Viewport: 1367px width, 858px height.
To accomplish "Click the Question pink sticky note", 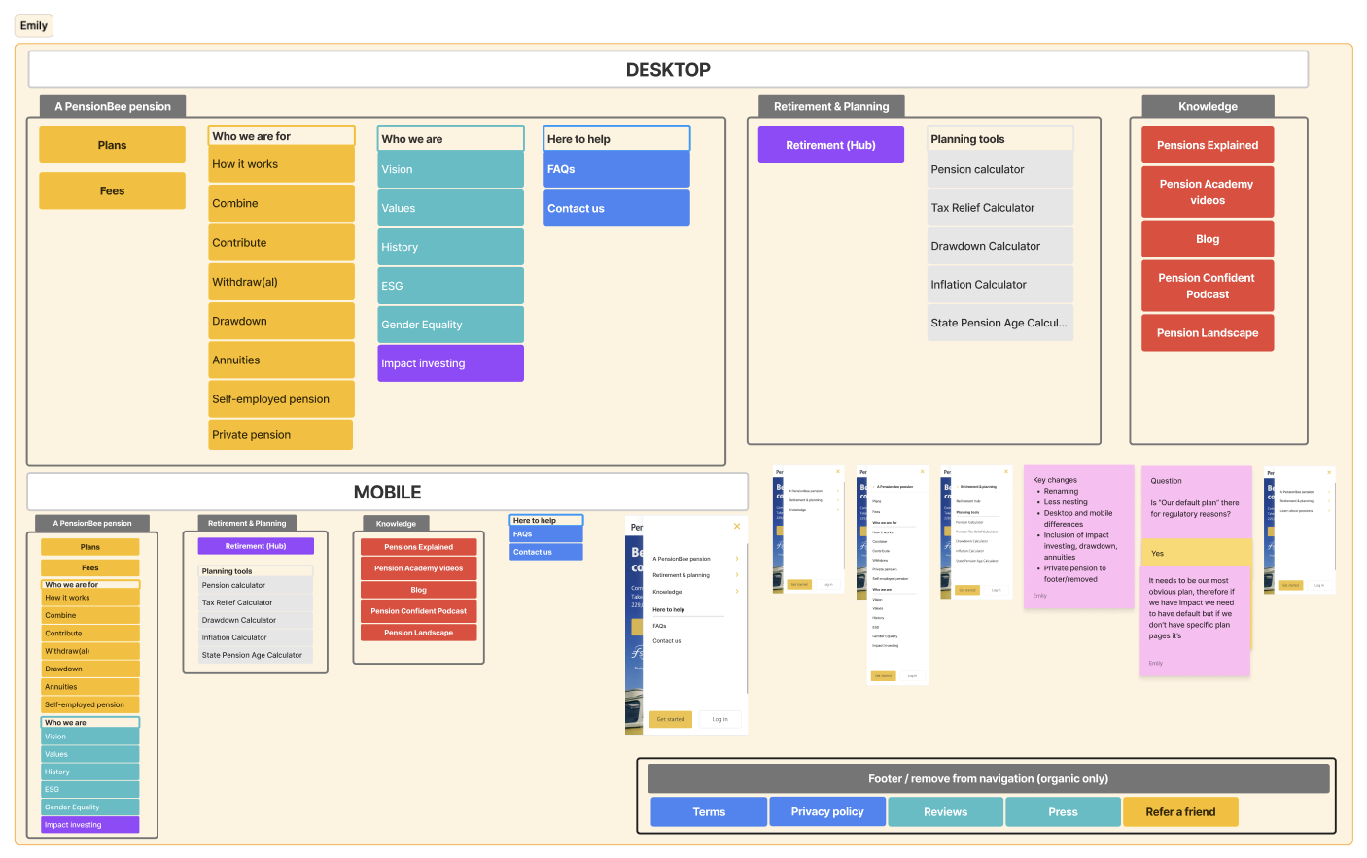I will point(1196,496).
